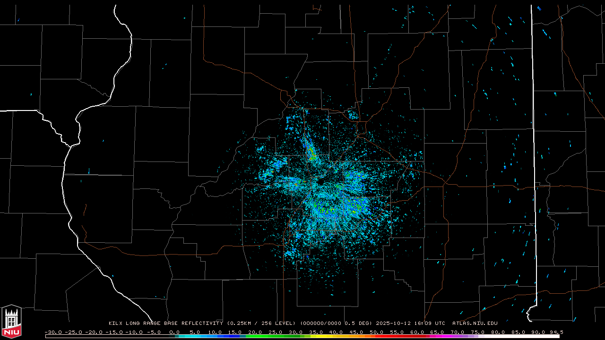Click the NIU castle logo

tap(11, 322)
